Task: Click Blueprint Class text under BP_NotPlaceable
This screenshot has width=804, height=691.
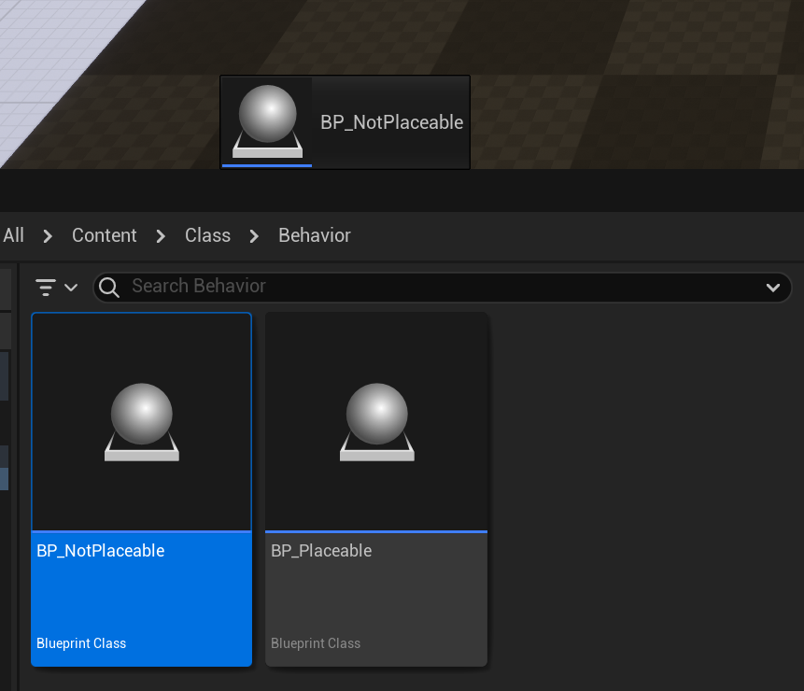Action: pos(81,643)
